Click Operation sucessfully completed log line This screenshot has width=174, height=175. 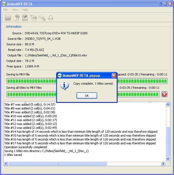click(26, 147)
